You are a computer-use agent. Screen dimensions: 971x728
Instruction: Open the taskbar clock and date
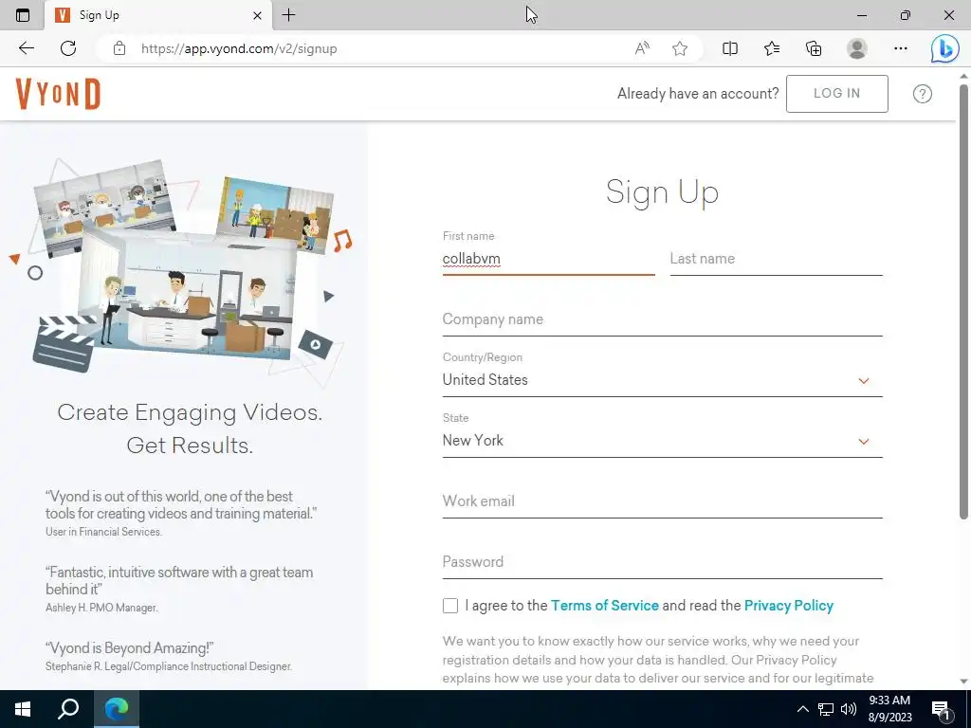tap(889, 709)
